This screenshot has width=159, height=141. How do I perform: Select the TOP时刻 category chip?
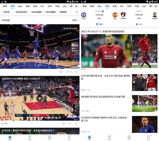pos(6,12)
